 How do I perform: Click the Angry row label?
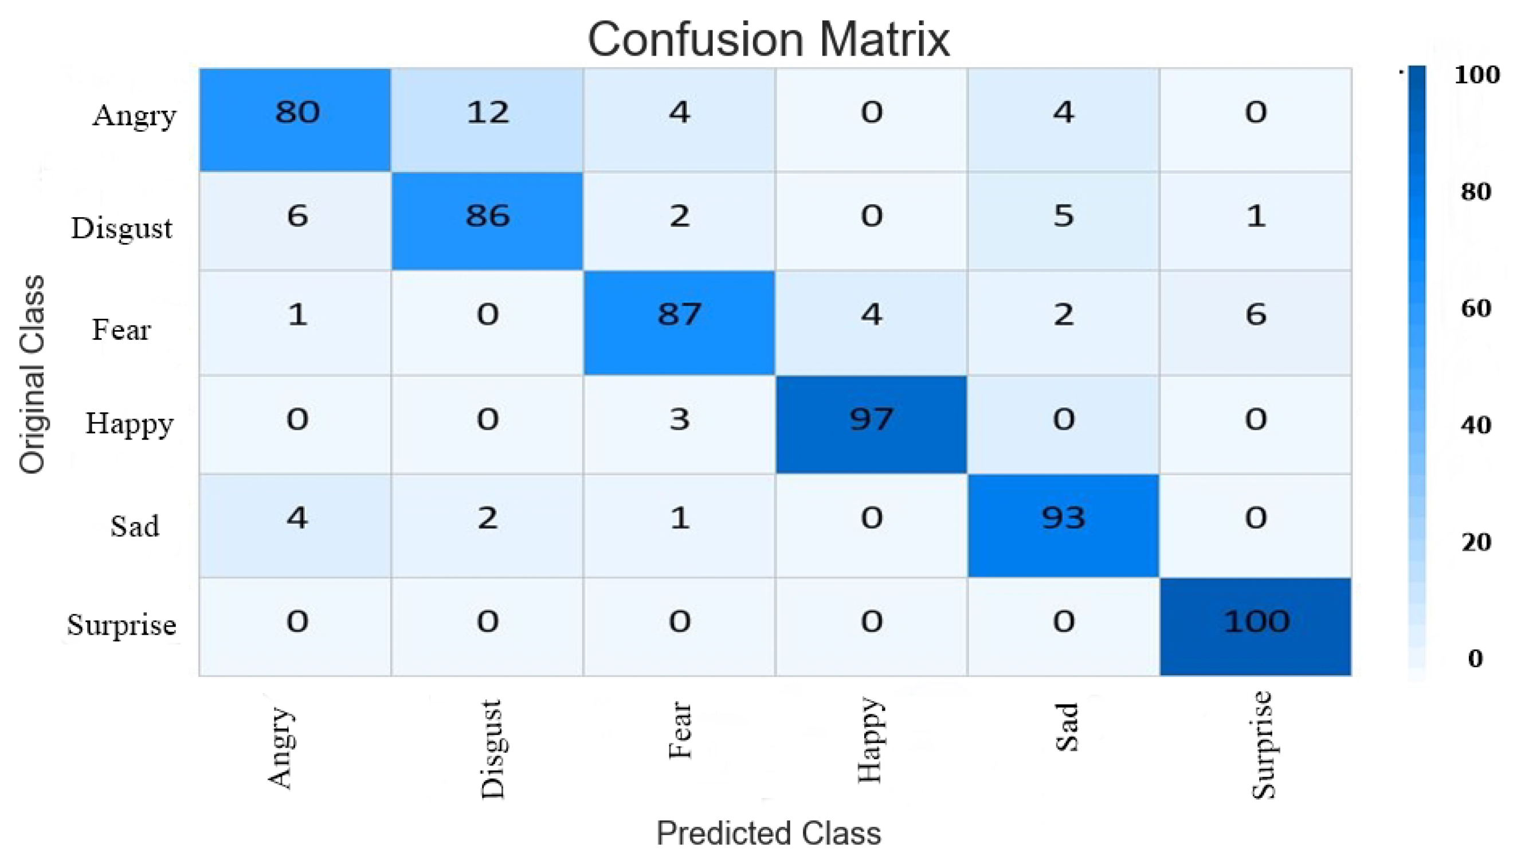pos(134,115)
